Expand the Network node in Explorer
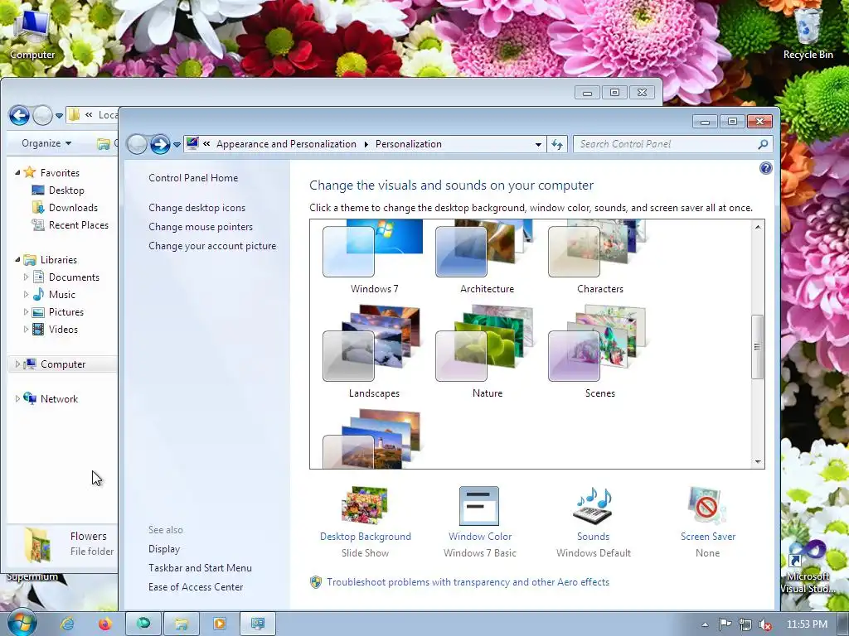This screenshot has height=636, width=849. pyautogui.click(x=17, y=398)
